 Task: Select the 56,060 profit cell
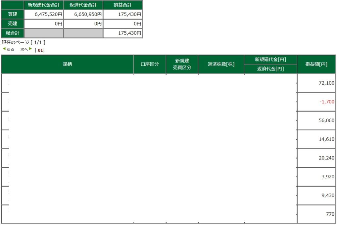[x=326, y=120]
